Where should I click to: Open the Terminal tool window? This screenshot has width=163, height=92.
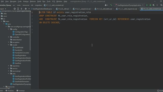20,91
